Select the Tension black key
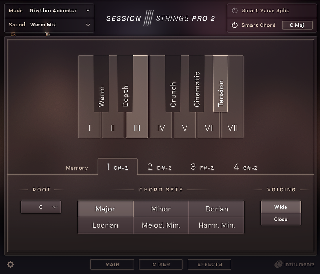 pos(221,84)
